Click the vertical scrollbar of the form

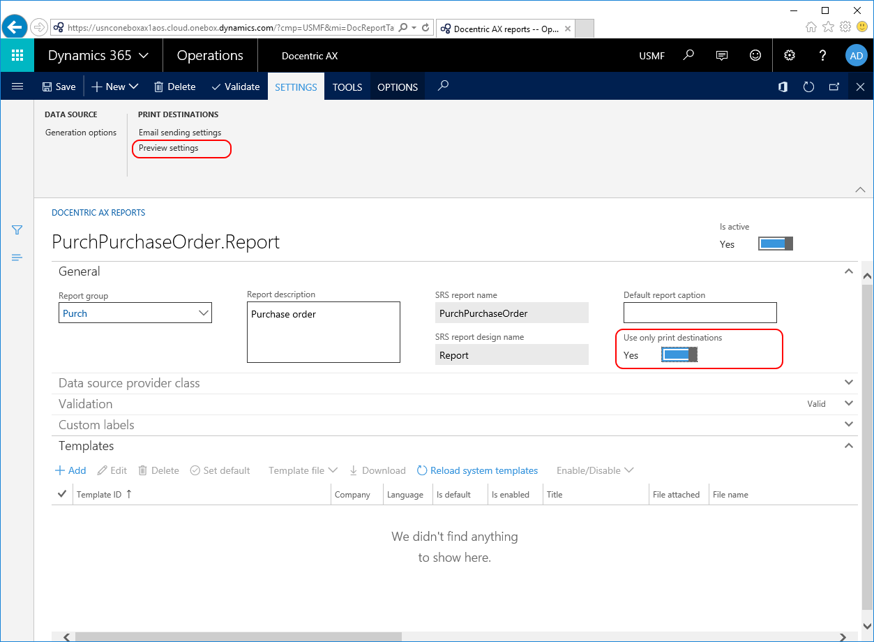pos(868,446)
